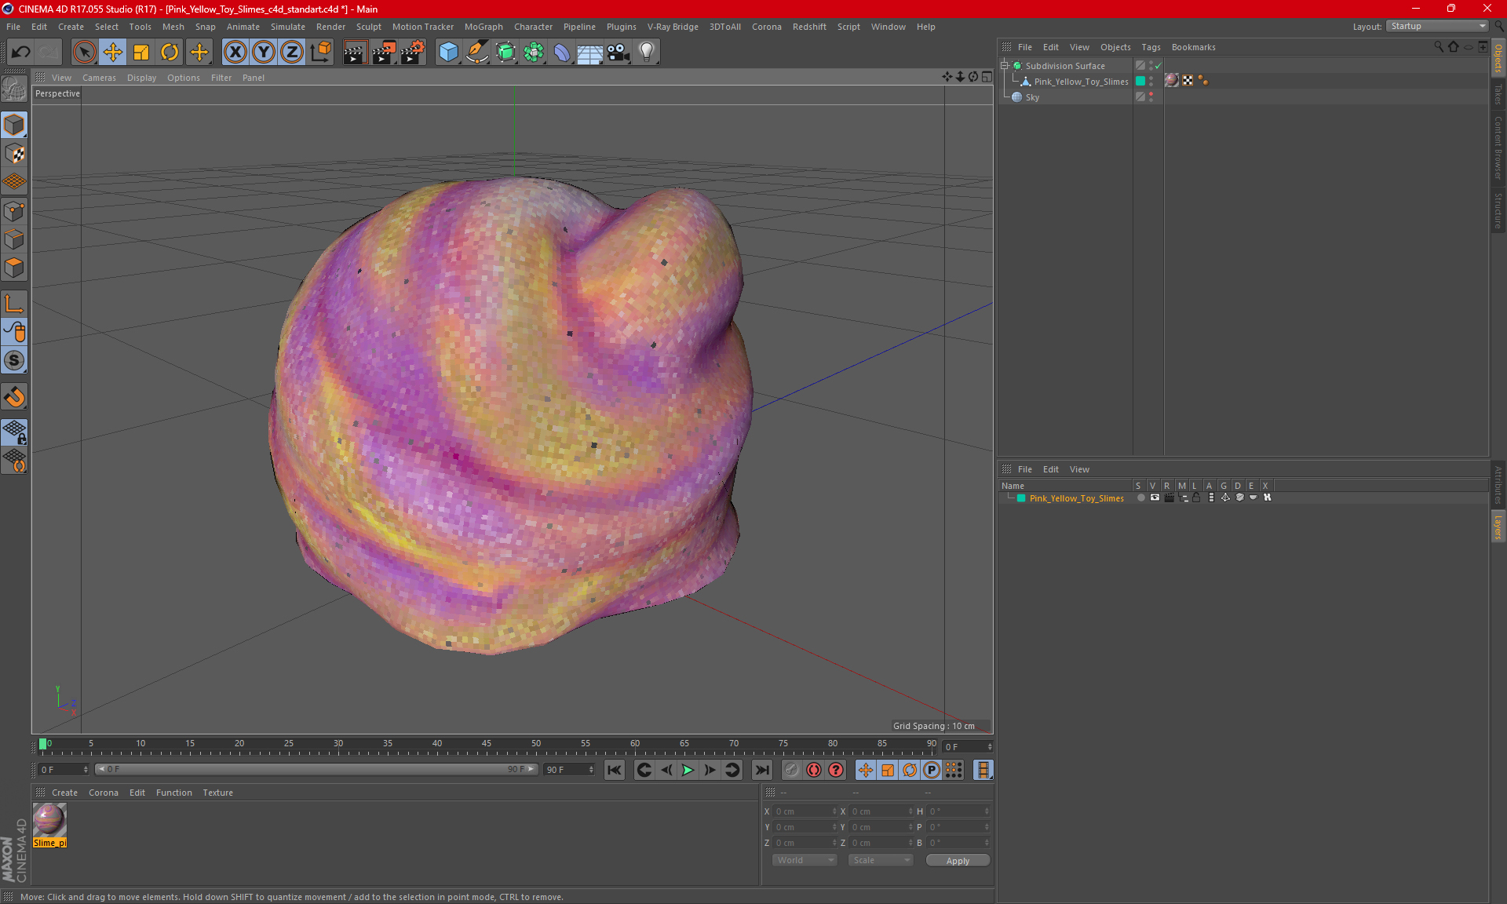Screen dimensions: 1507x904
Task: Click the Apply button
Action: (958, 861)
